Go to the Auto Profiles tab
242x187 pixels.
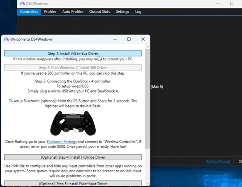tap(73, 12)
